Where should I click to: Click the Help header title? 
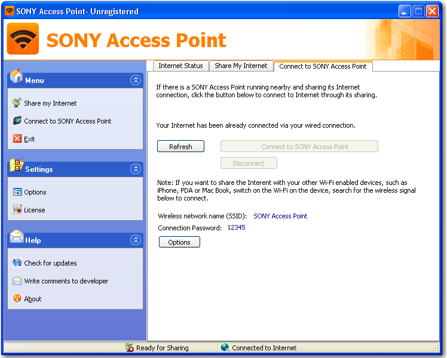click(33, 240)
